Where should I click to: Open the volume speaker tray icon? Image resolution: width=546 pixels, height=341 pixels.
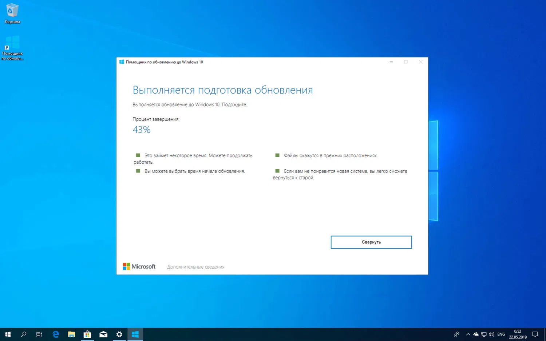(491, 334)
